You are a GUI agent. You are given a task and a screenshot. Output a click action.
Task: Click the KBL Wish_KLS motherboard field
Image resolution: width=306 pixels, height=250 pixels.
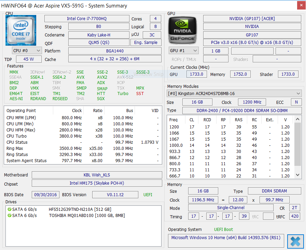pos(97,175)
